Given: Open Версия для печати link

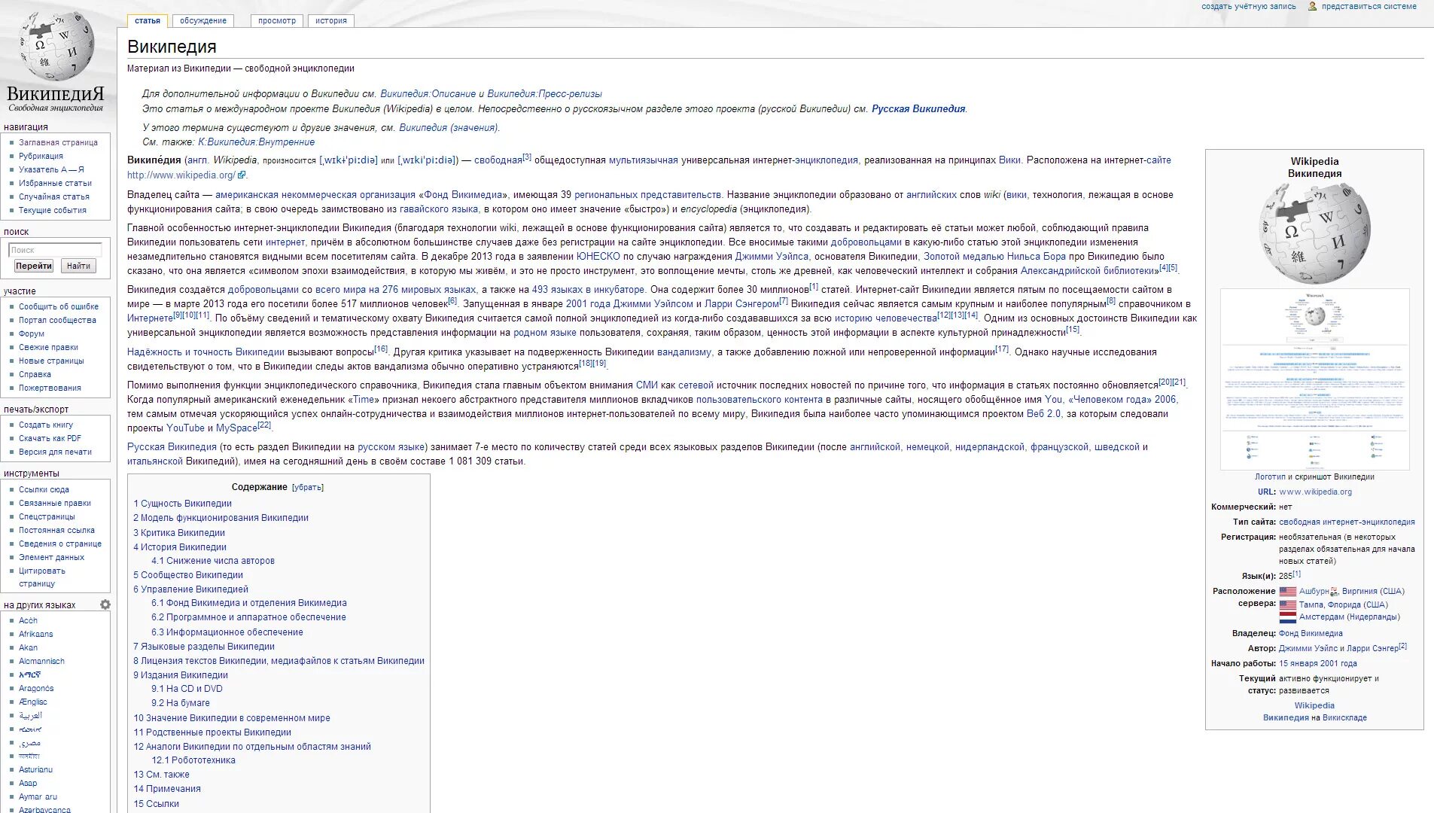Looking at the screenshot, I should pyautogui.click(x=55, y=452).
